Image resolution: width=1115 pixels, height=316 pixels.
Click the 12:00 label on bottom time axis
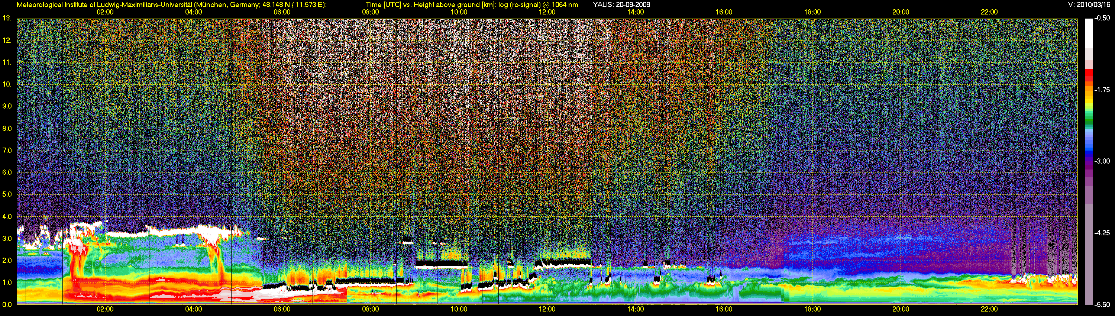point(547,309)
